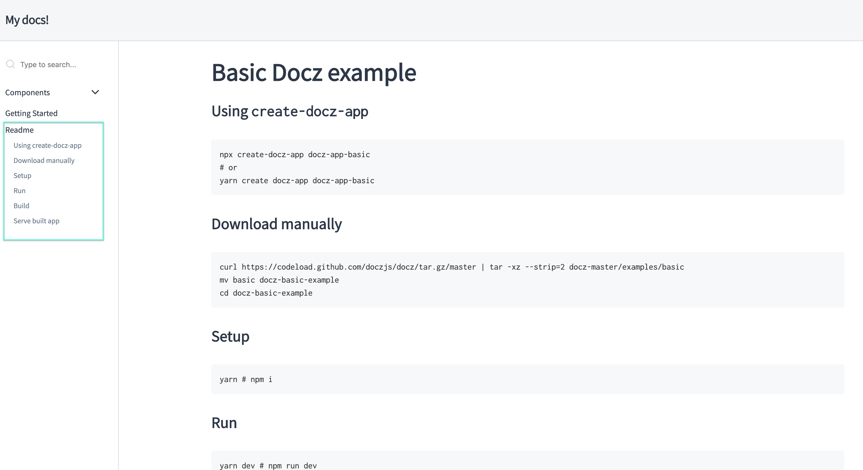Screen dimensions: 863x470
Task: Click the npx create-docz-app code block
Action: (x=527, y=167)
